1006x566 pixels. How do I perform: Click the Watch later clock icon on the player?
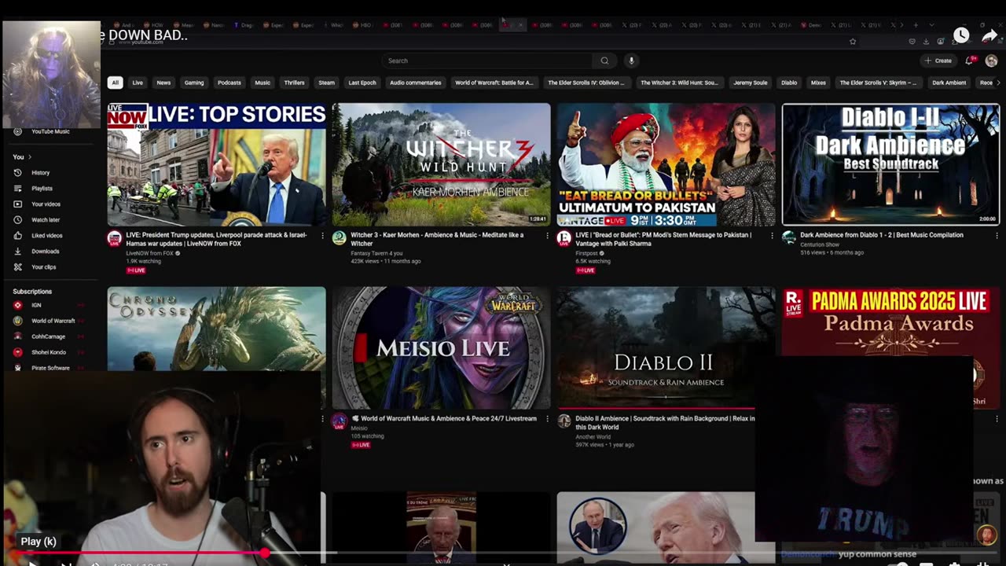[961, 35]
